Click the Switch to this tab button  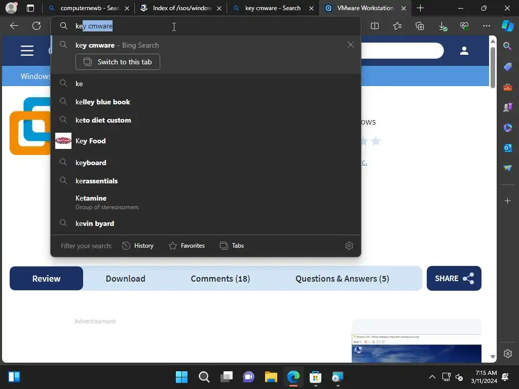tap(118, 62)
